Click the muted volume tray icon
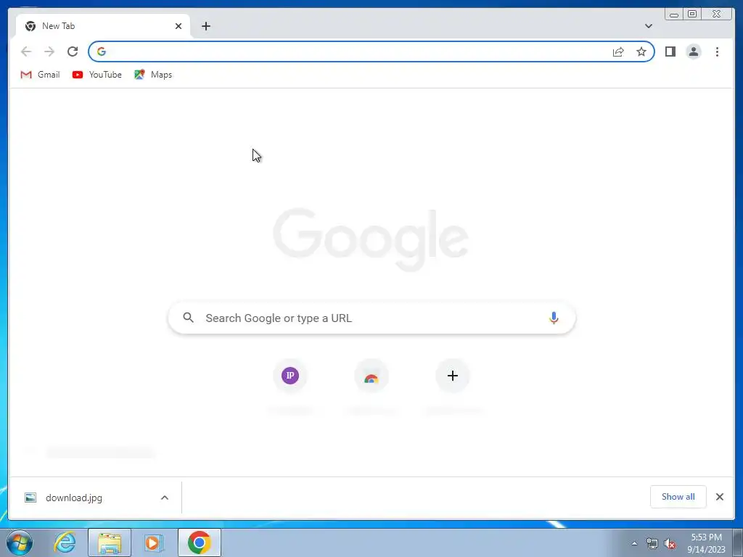Viewport: 743px width, 557px height. [670, 544]
